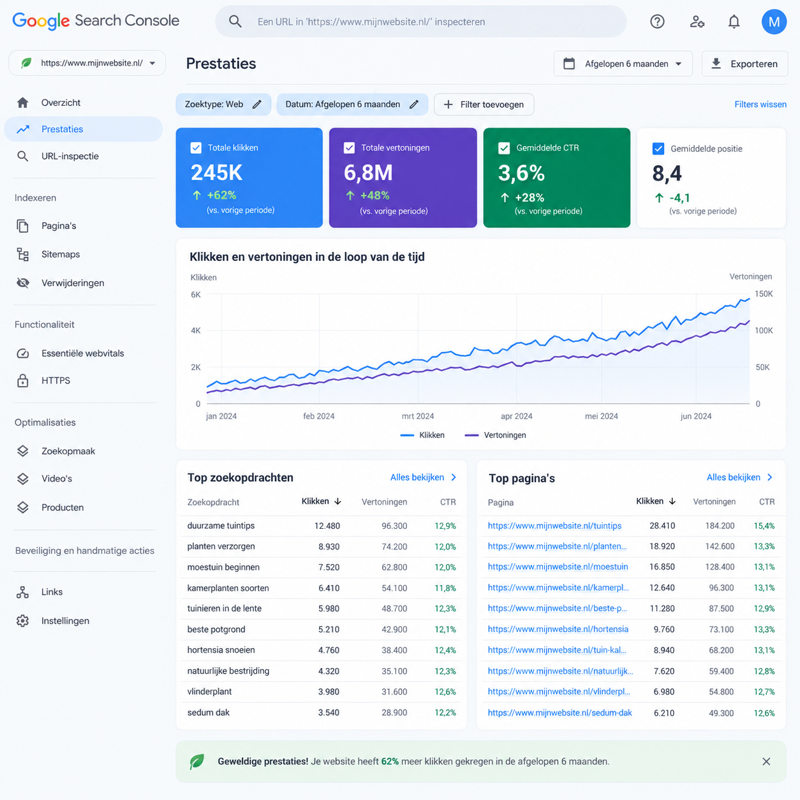Toggle the Gemiddelde CTR checkbox
800x800 pixels.
click(x=504, y=148)
